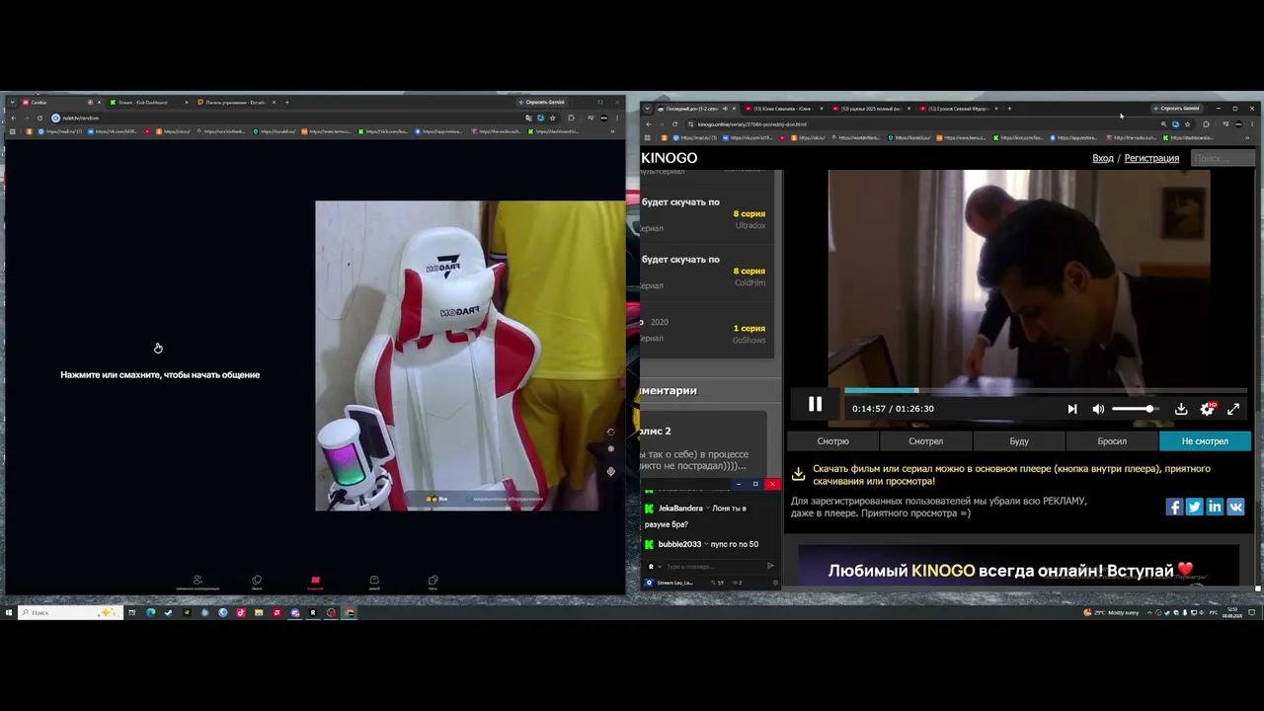The image size is (1264, 711).
Task: Share on Twitter
Action: [x=1195, y=507]
